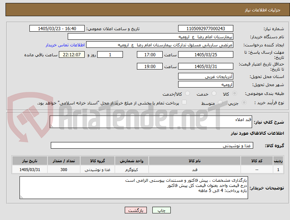Click the بازگشت (back) button
The image size is (290, 220).
point(136,210)
